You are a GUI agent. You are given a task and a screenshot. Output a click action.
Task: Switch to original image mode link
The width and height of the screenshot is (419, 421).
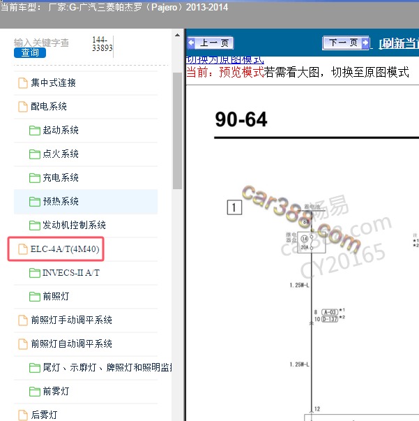coord(224,60)
